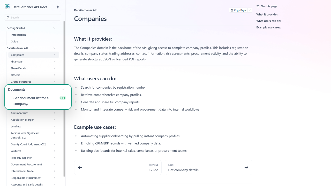Viewport: 331px width, 186px height.
Task: Click the On this page list icon
Action: 258,6
